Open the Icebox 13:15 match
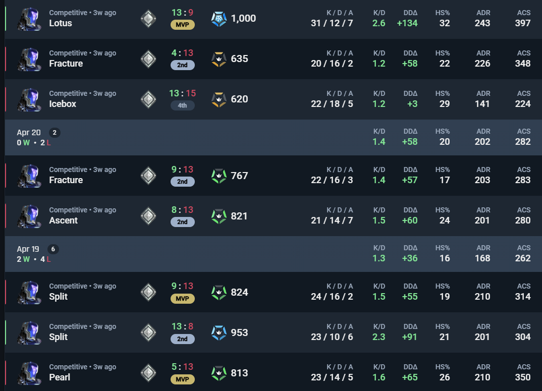542x391 pixels. pyautogui.click(x=273, y=99)
